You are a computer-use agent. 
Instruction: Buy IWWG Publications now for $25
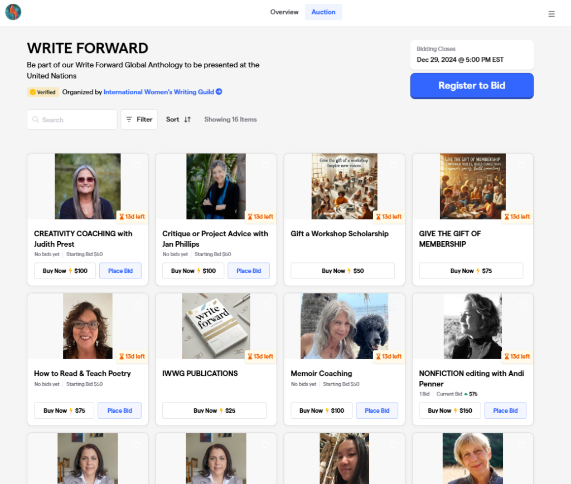tap(214, 410)
